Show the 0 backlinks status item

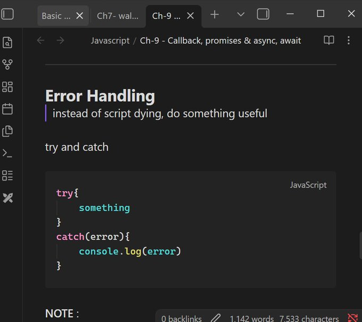(x=182, y=318)
